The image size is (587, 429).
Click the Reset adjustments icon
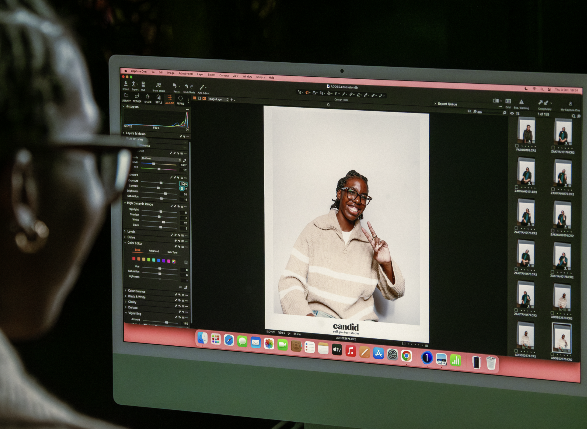[x=175, y=86]
